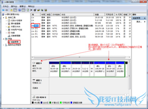
Task: Select the (E:) 146.09 GB partition block
Action: click(x=100, y=69)
